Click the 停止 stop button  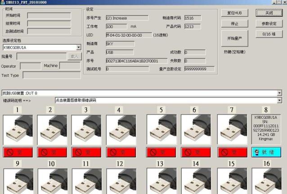(x=235, y=23)
